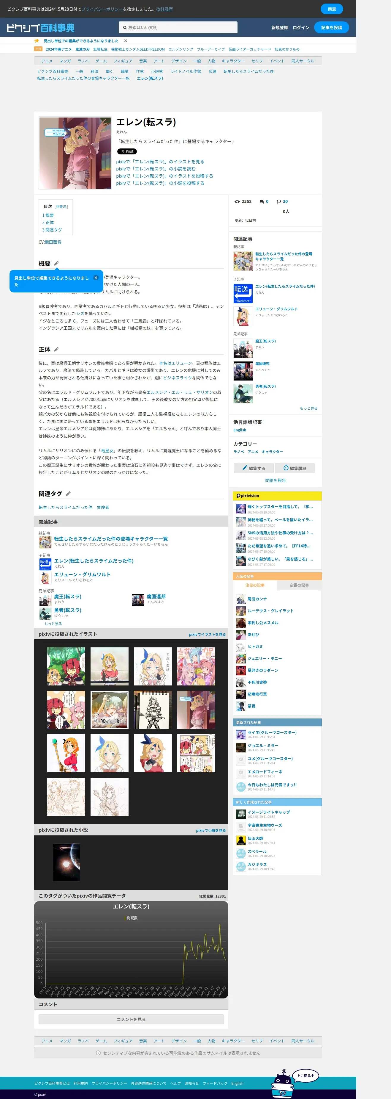The image size is (391, 1099).
Task: Click the Pixiv Encyclopedia logo
Action: 40,28
